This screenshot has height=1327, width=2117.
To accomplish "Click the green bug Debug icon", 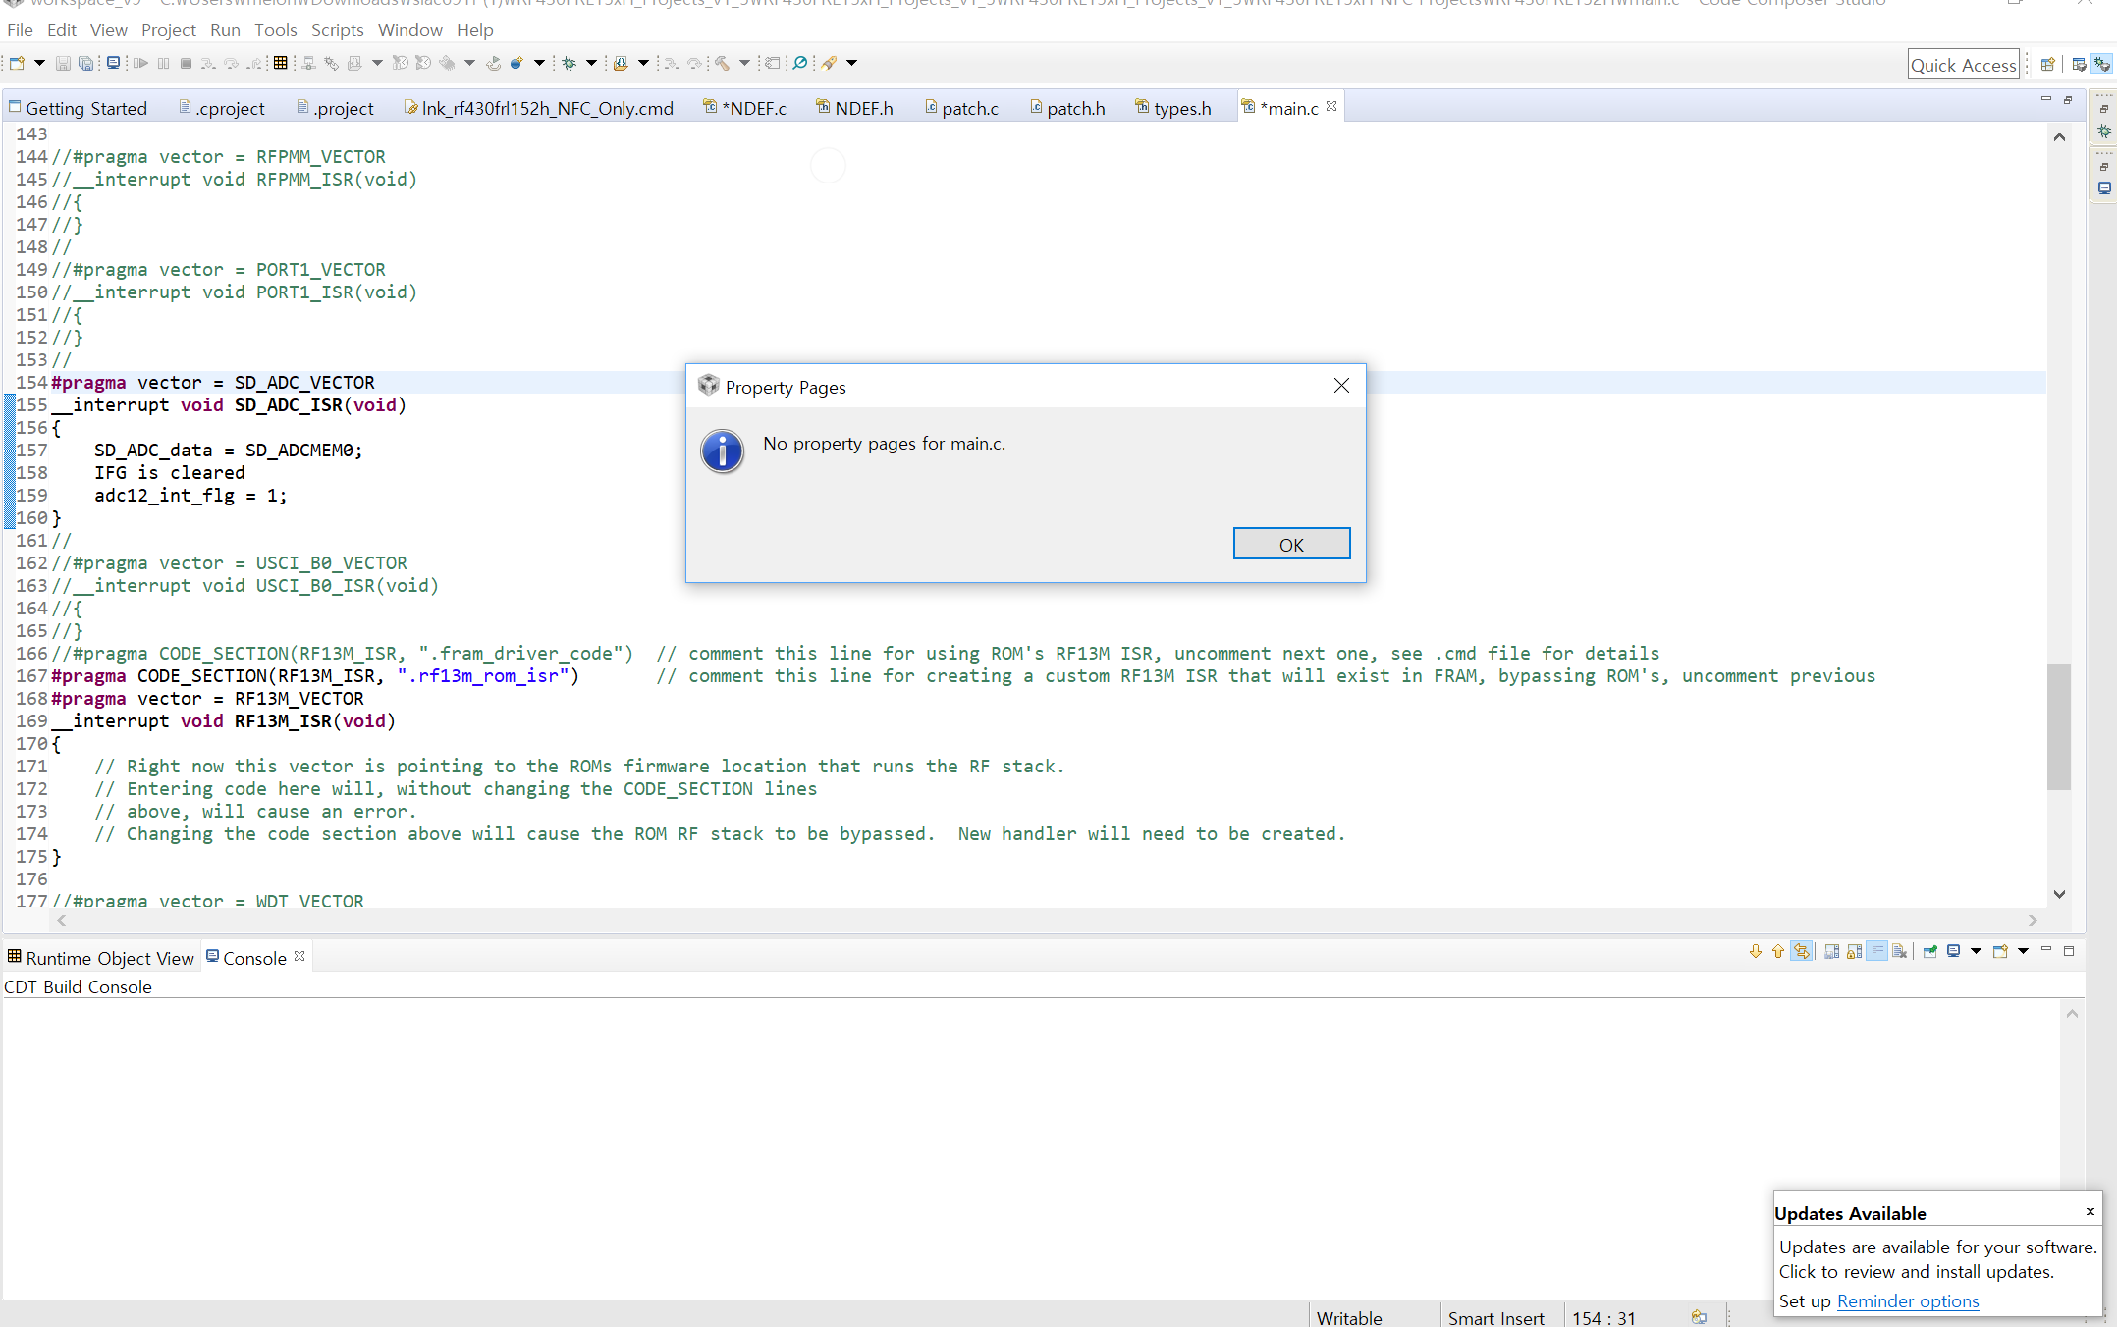I will click(569, 63).
